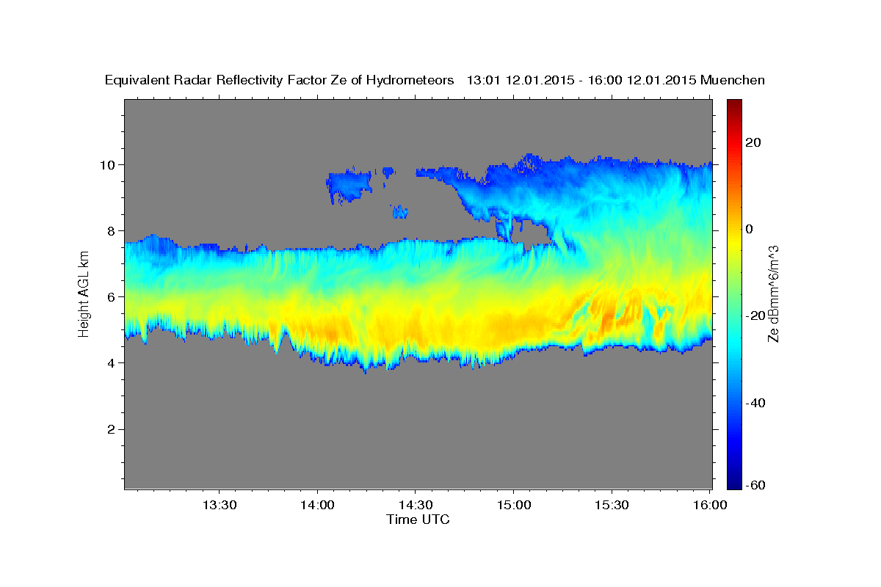Click the plot title text

tap(435, 80)
